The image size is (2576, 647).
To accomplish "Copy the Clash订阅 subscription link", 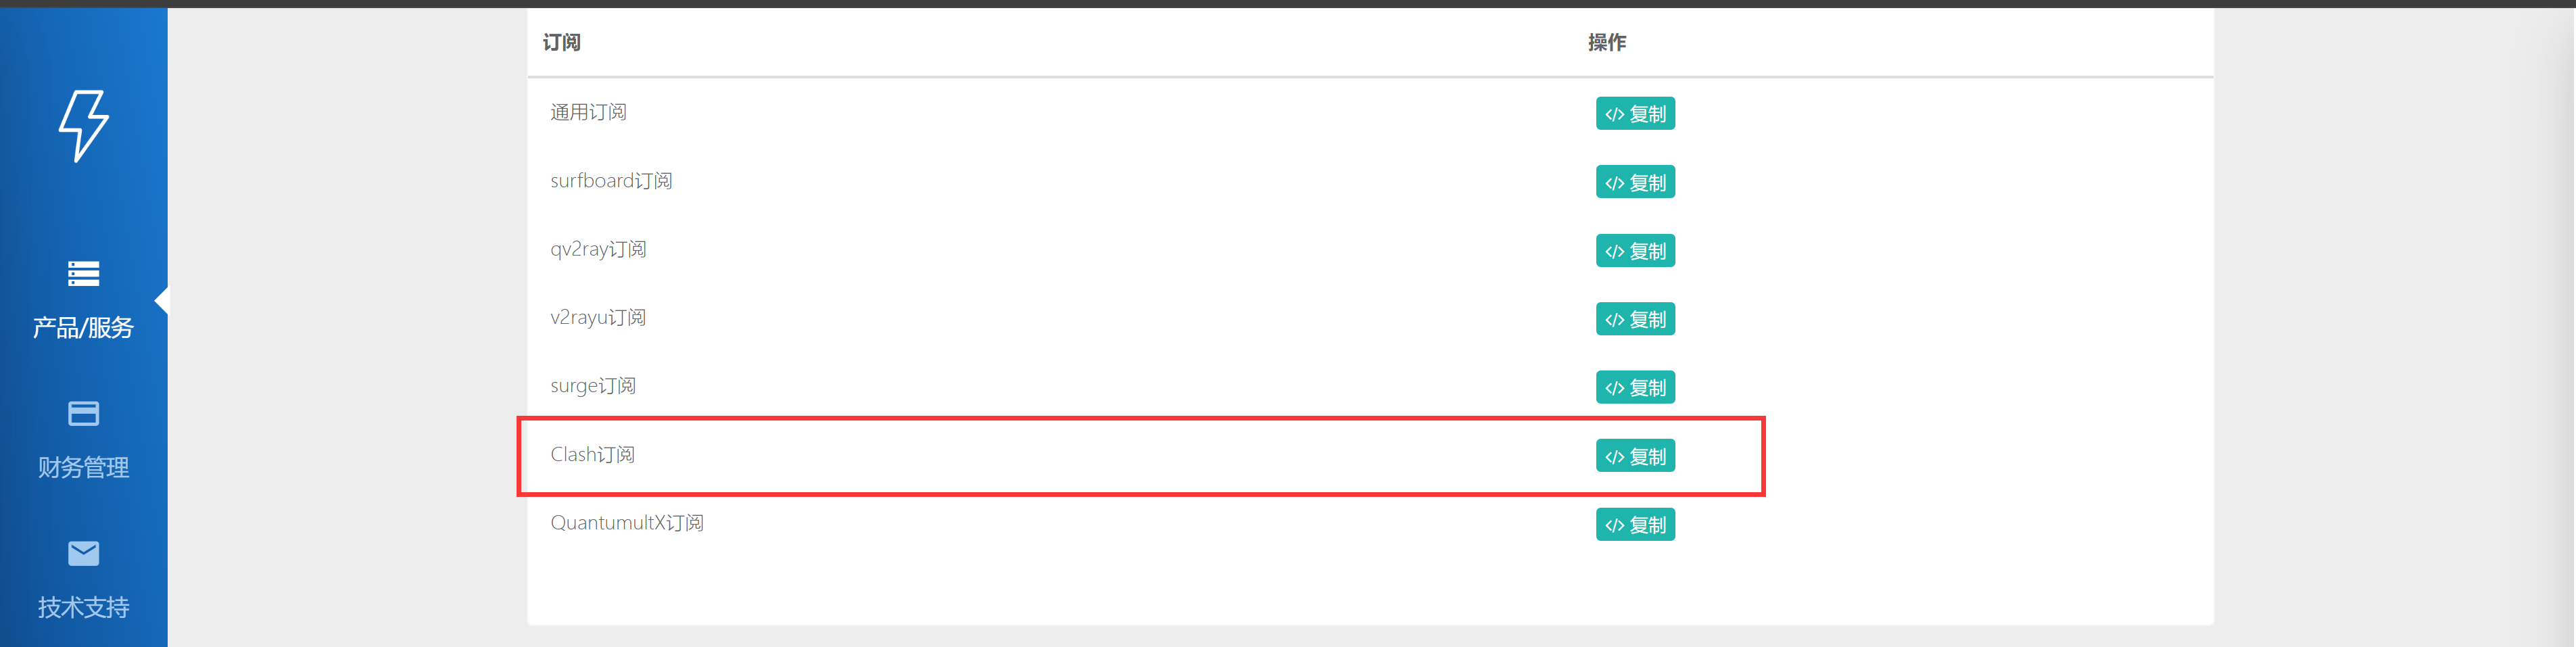I will pyautogui.click(x=1635, y=456).
